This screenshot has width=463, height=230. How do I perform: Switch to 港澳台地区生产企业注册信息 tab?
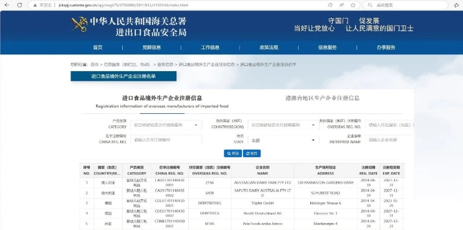pyautogui.click(x=322, y=98)
